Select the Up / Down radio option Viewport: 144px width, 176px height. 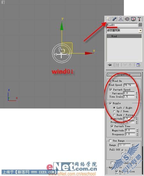(114, 111)
